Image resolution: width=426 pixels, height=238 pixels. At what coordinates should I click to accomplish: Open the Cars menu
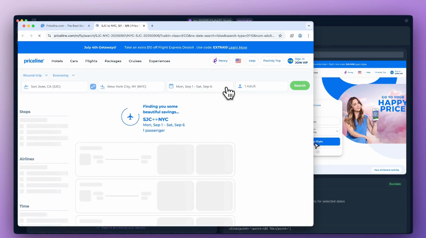point(74,61)
